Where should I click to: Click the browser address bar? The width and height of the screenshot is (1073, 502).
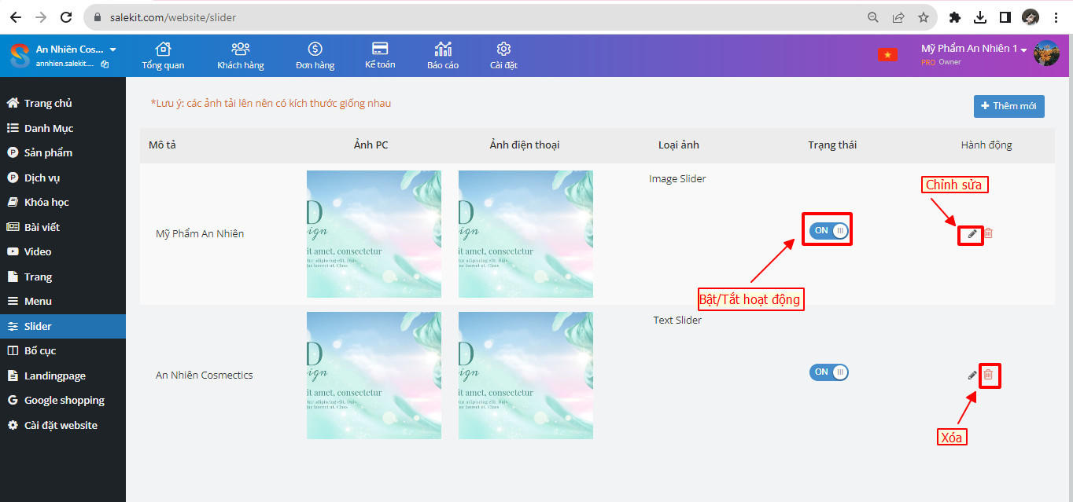tap(472, 16)
